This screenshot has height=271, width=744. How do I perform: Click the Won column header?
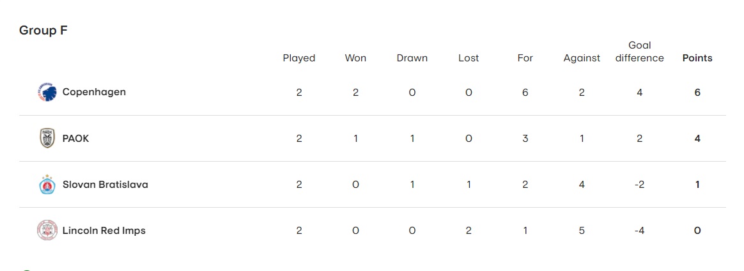(x=355, y=58)
